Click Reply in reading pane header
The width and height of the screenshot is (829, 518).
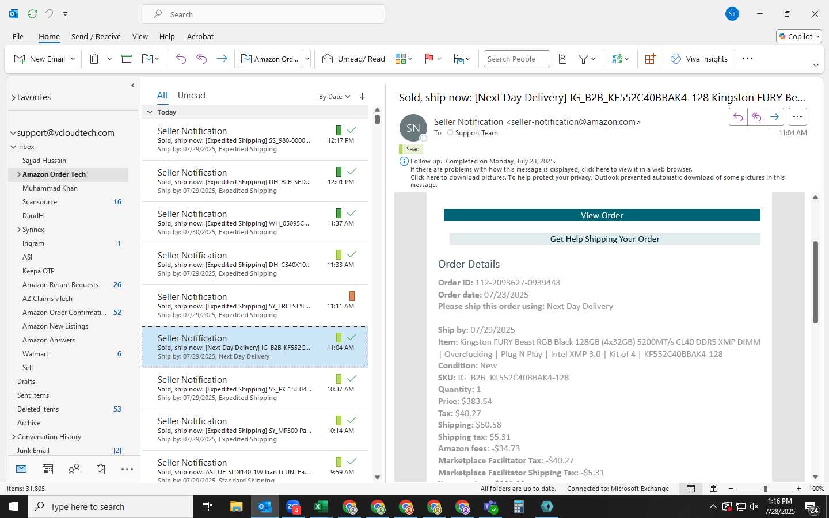tap(738, 117)
